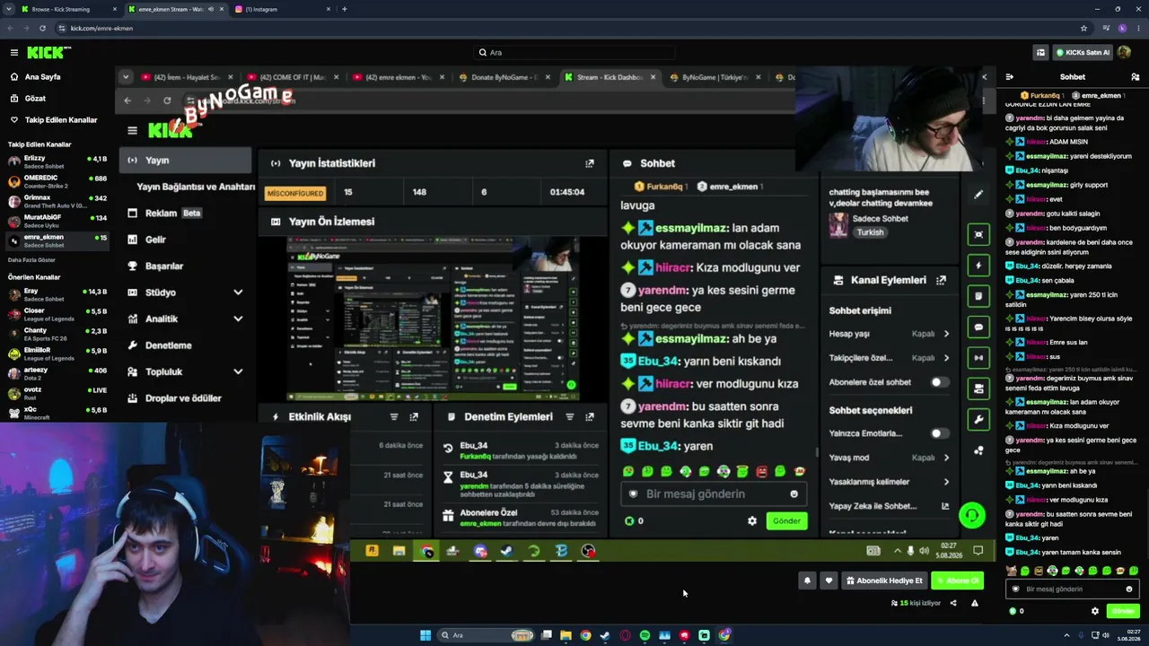Click the '15 kişi izliyor' viewer count
Viewport: 1149px width, 646px height.
916,603
